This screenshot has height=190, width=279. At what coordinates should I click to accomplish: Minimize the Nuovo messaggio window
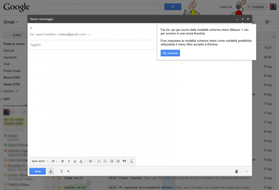point(237,19)
